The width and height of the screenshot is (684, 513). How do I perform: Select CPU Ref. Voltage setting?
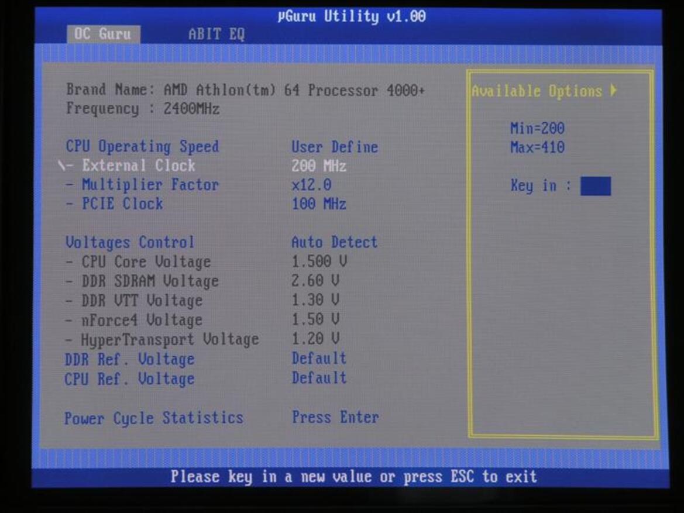(129, 379)
